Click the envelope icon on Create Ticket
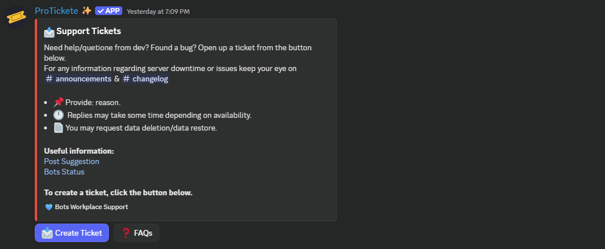The height and width of the screenshot is (249, 605). tap(46, 233)
